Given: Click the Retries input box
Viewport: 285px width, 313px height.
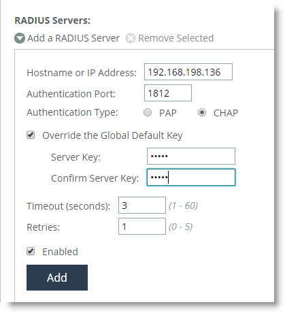Looking at the screenshot, I should click(x=142, y=226).
